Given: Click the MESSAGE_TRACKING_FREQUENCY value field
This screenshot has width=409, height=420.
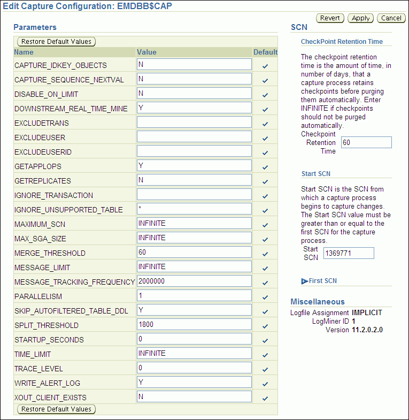Looking at the screenshot, I should 194,281.
